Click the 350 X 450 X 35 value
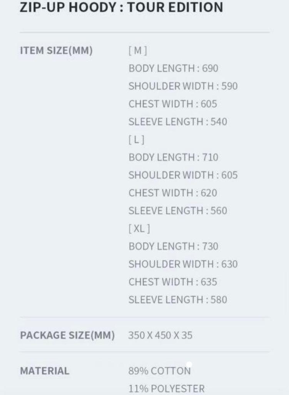Image resolution: width=289 pixels, height=395 pixels. point(160,335)
